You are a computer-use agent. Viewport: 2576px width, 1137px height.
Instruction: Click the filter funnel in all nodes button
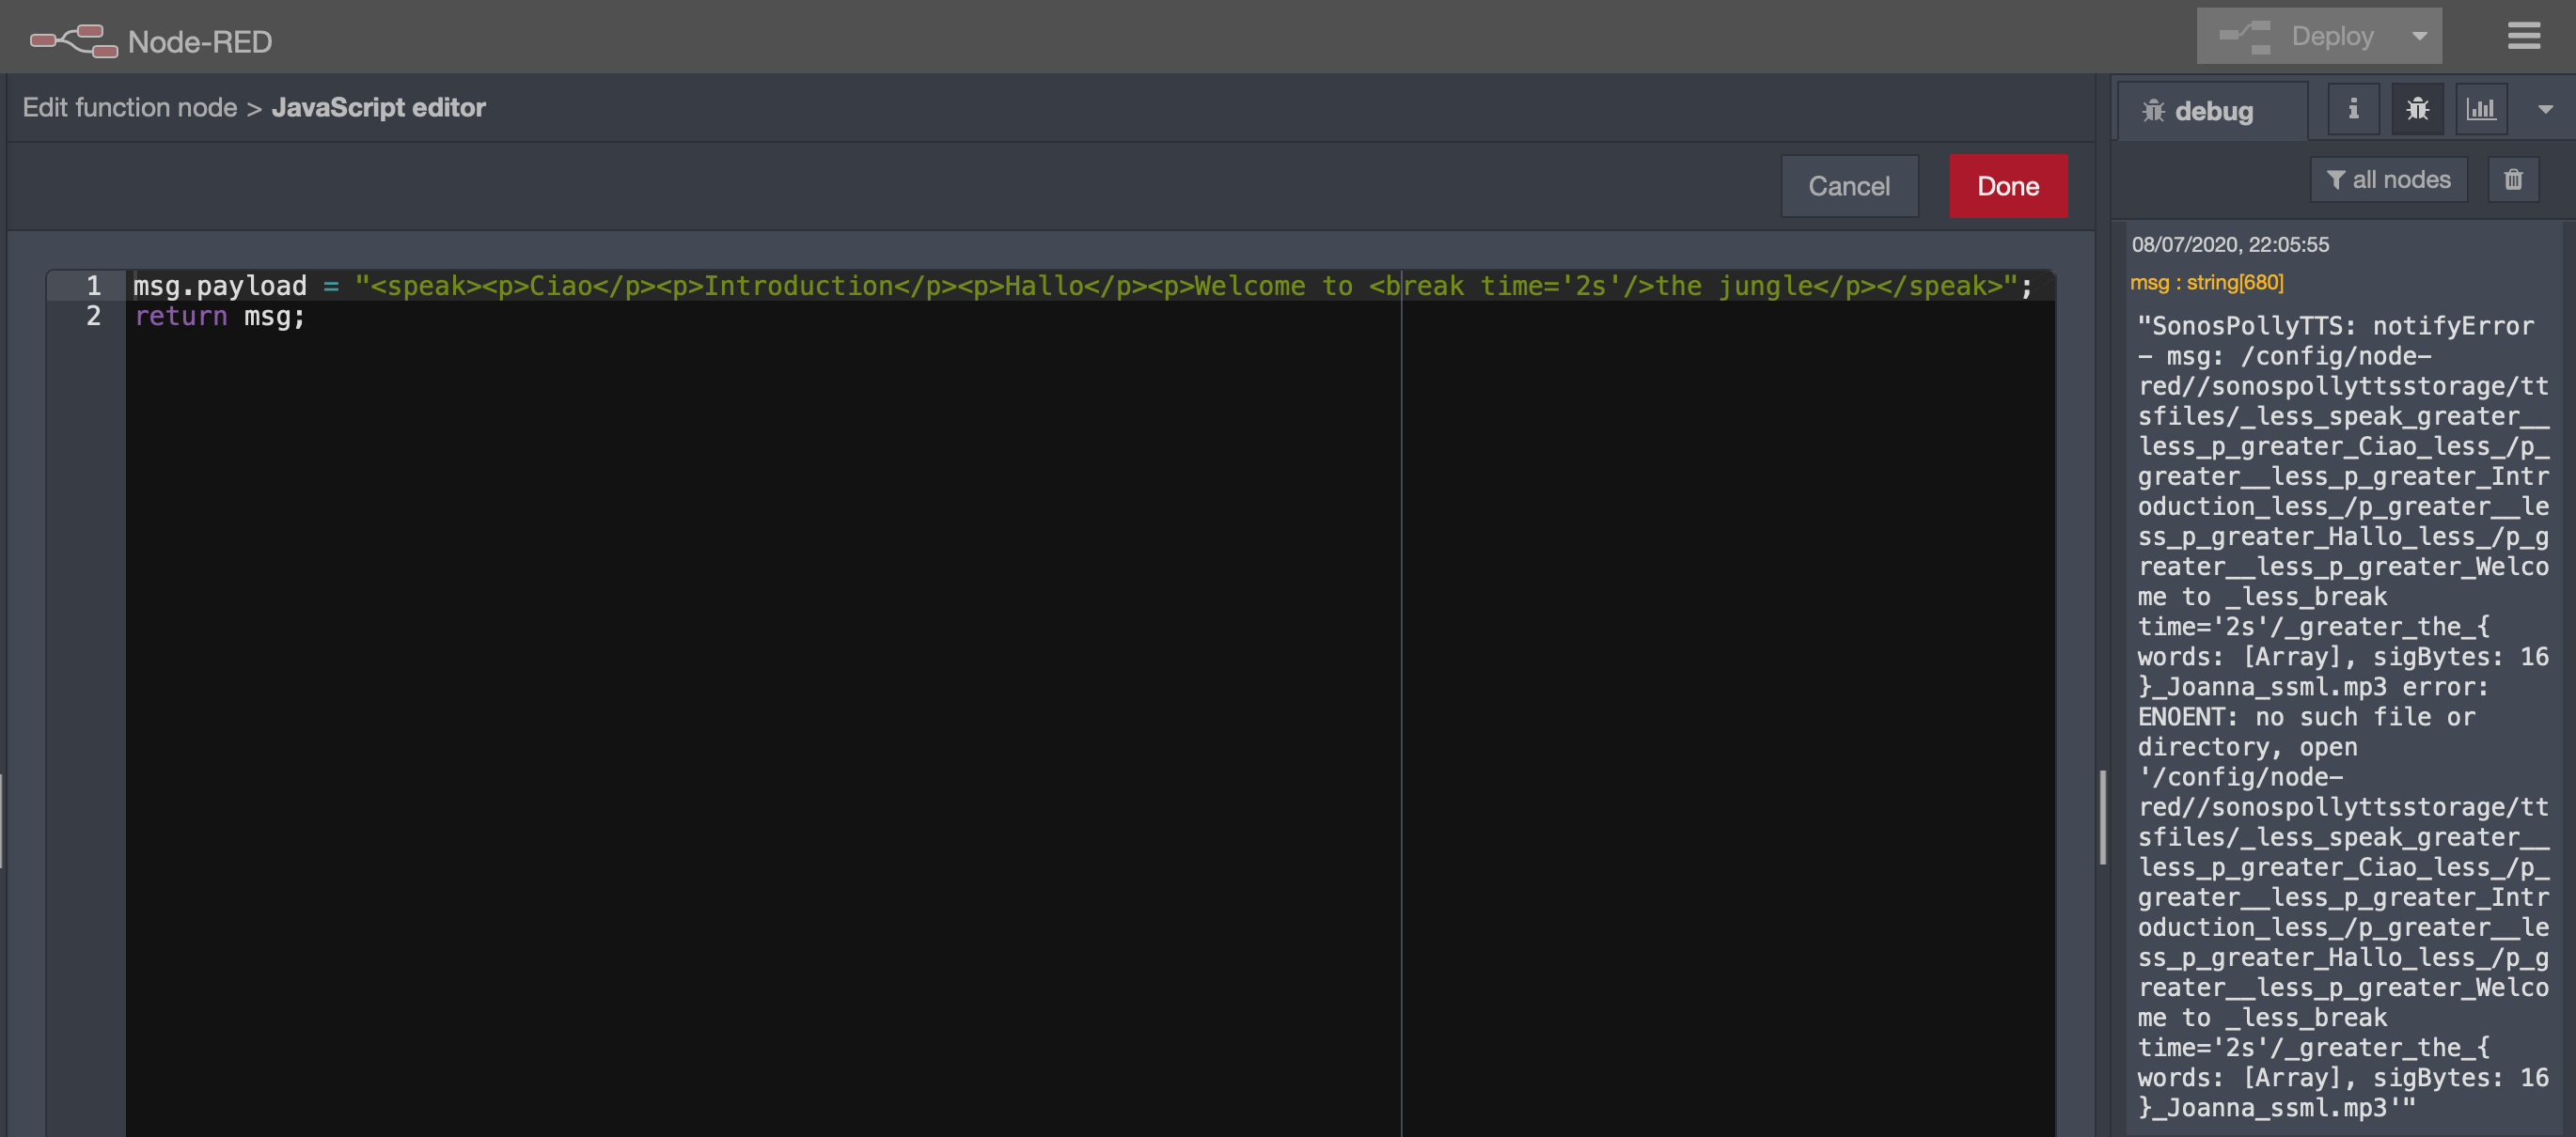click(x=2337, y=179)
